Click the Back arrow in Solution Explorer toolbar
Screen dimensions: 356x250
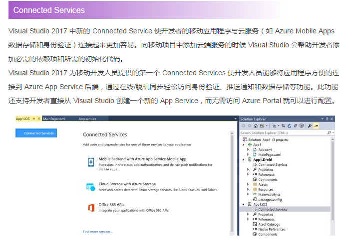(x=243, y=126)
